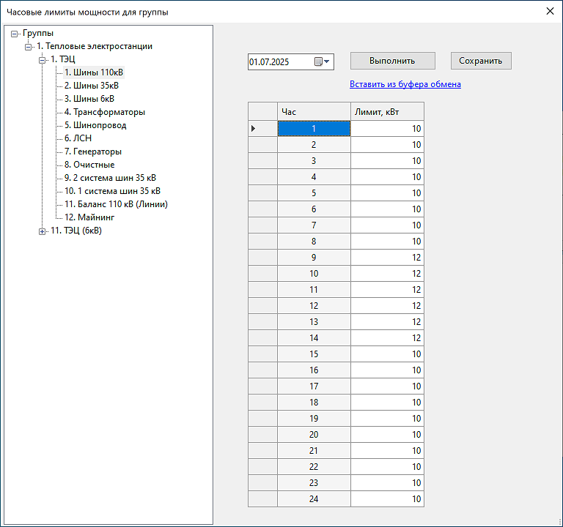Close the hourly limits dialog

[550, 11]
